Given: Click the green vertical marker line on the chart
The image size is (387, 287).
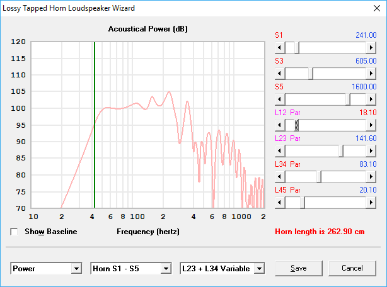Looking at the screenshot, I should 94,126.
